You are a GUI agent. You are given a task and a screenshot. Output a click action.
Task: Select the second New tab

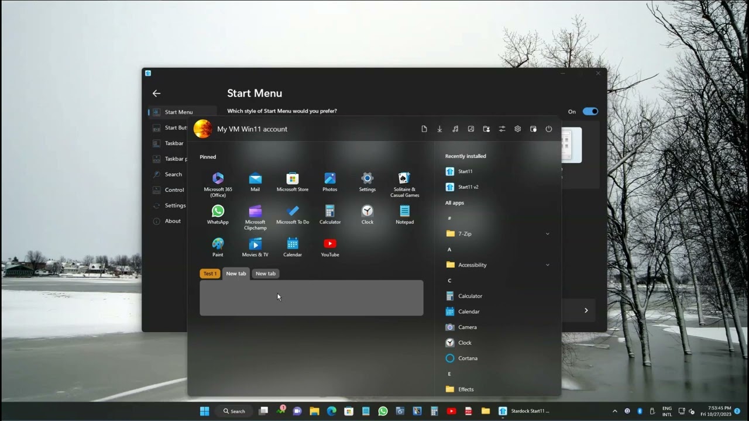pyautogui.click(x=266, y=274)
